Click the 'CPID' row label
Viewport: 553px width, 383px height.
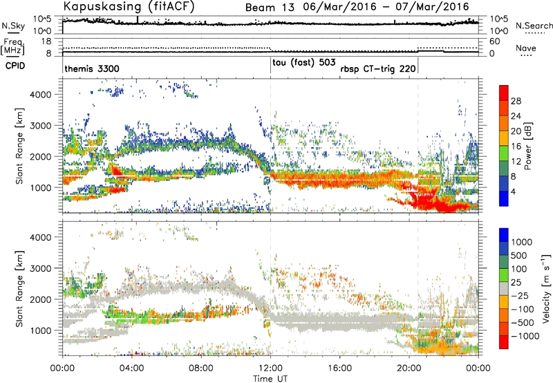point(15,66)
